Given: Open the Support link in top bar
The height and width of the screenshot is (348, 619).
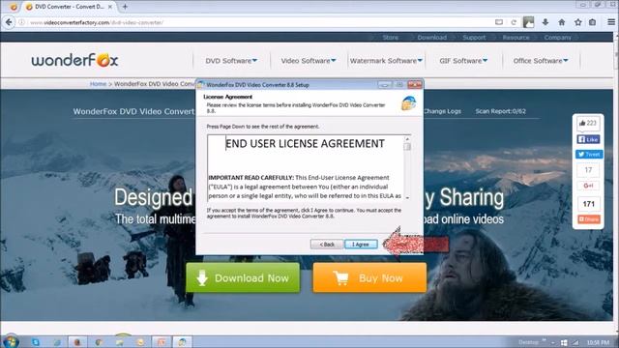Looking at the screenshot, I should click(x=474, y=38).
